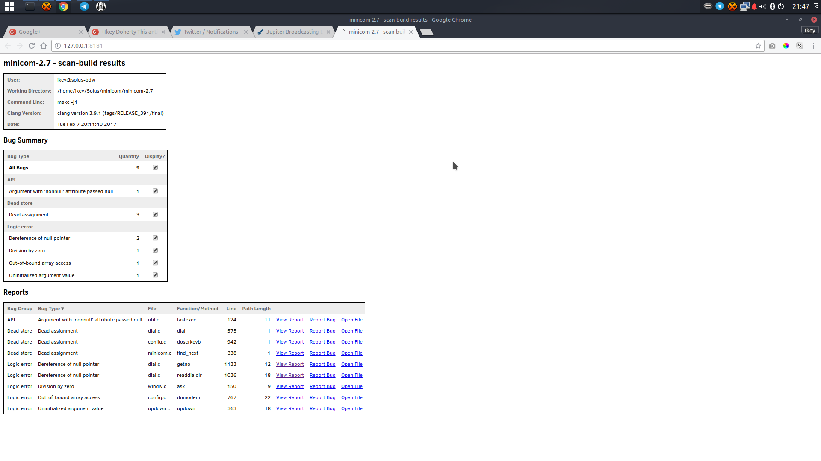Open the Chrome three-dot menu
This screenshot has width=821, height=461.
[813, 46]
